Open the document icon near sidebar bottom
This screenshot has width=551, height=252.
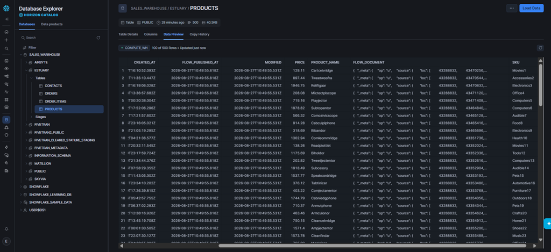(6, 170)
